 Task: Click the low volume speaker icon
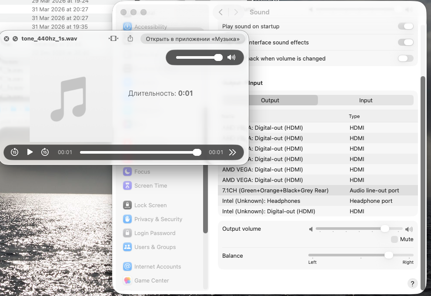pyautogui.click(x=311, y=229)
